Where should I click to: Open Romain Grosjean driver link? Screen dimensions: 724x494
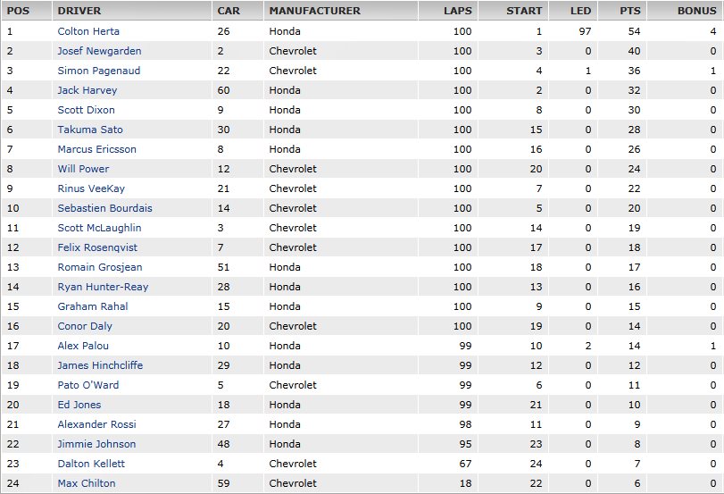(x=100, y=267)
